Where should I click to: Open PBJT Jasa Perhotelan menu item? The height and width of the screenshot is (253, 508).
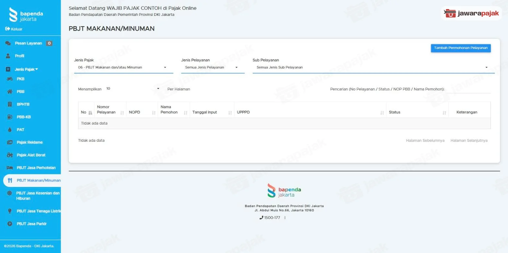(36, 168)
